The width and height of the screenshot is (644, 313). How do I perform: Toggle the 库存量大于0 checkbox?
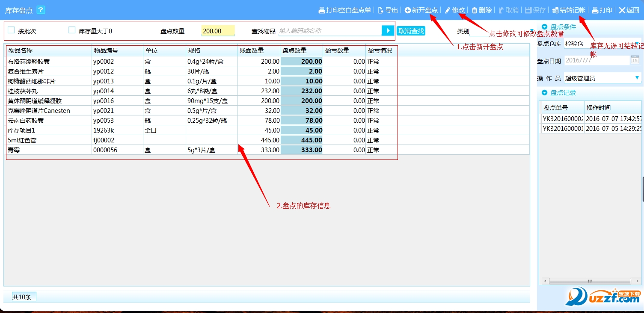pyautogui.click(x=72, y=30)
